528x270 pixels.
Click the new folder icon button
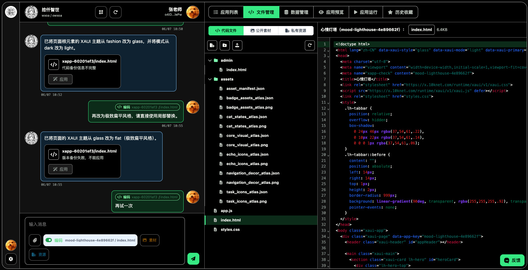[x=225, y=45]
